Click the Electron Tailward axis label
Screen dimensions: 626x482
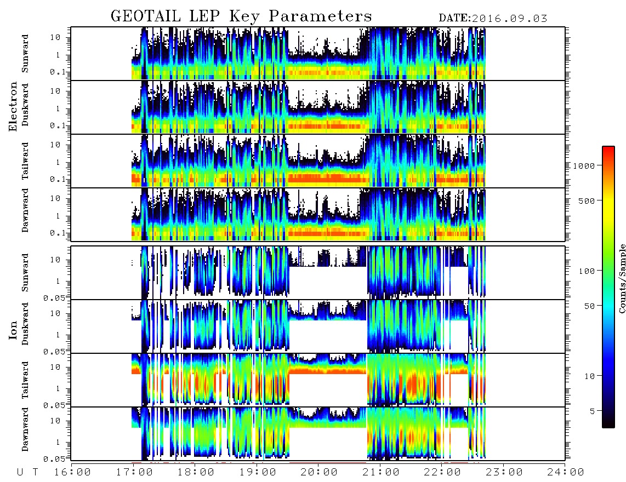(25, 161)
